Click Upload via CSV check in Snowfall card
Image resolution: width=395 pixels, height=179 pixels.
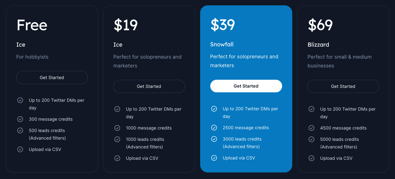point(214,158)
